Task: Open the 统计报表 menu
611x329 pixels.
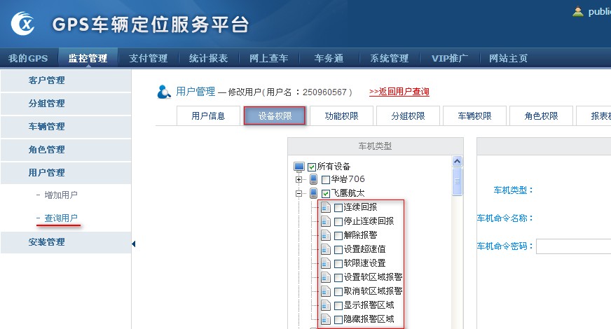Action: click(x=208, y=58)
